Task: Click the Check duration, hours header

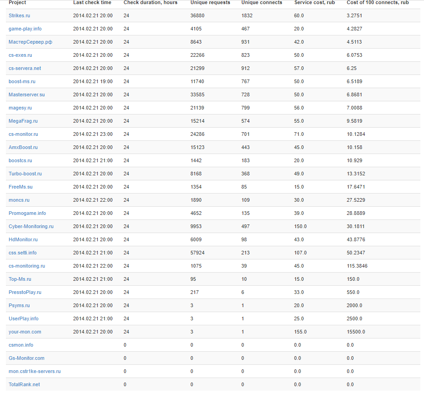Action: click(150, 2)
